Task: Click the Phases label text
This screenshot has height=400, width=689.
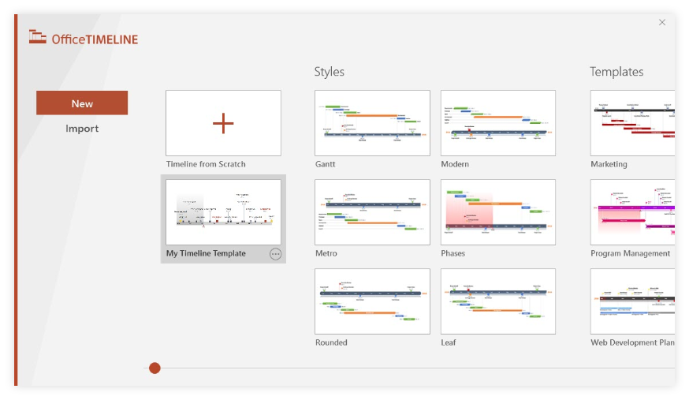Action: (x=453, y=253)
